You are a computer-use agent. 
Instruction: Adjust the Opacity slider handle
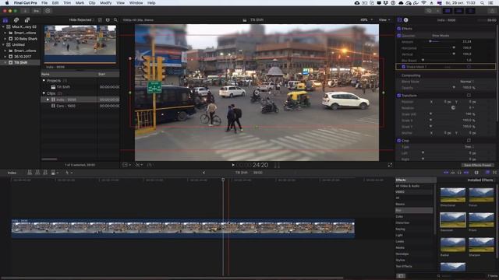coord(454,88)
